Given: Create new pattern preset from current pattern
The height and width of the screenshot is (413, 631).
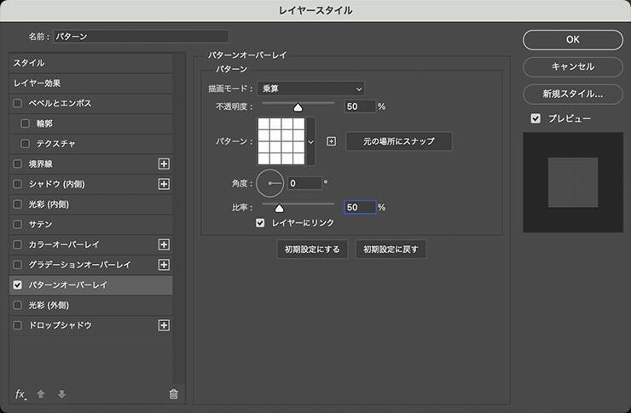Looking at the screenshot, I should coord(332,141).
